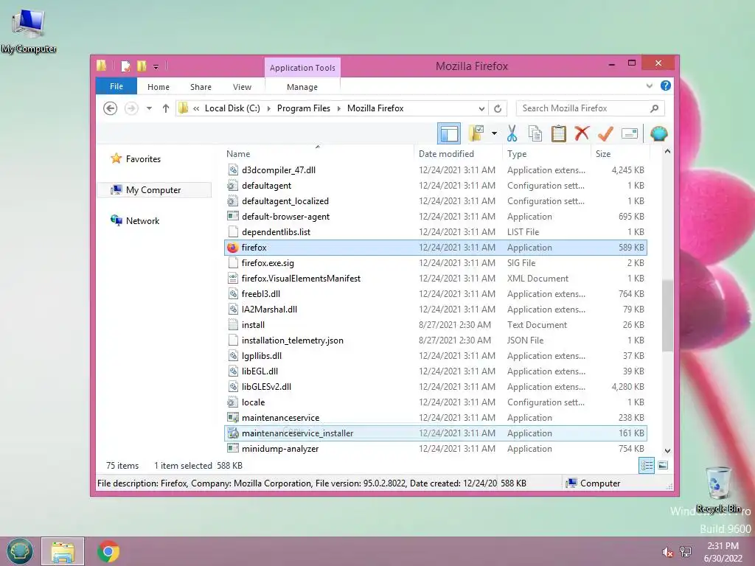Go back with the back arrow button
The image size is (755, 566).
pos(111,108)
